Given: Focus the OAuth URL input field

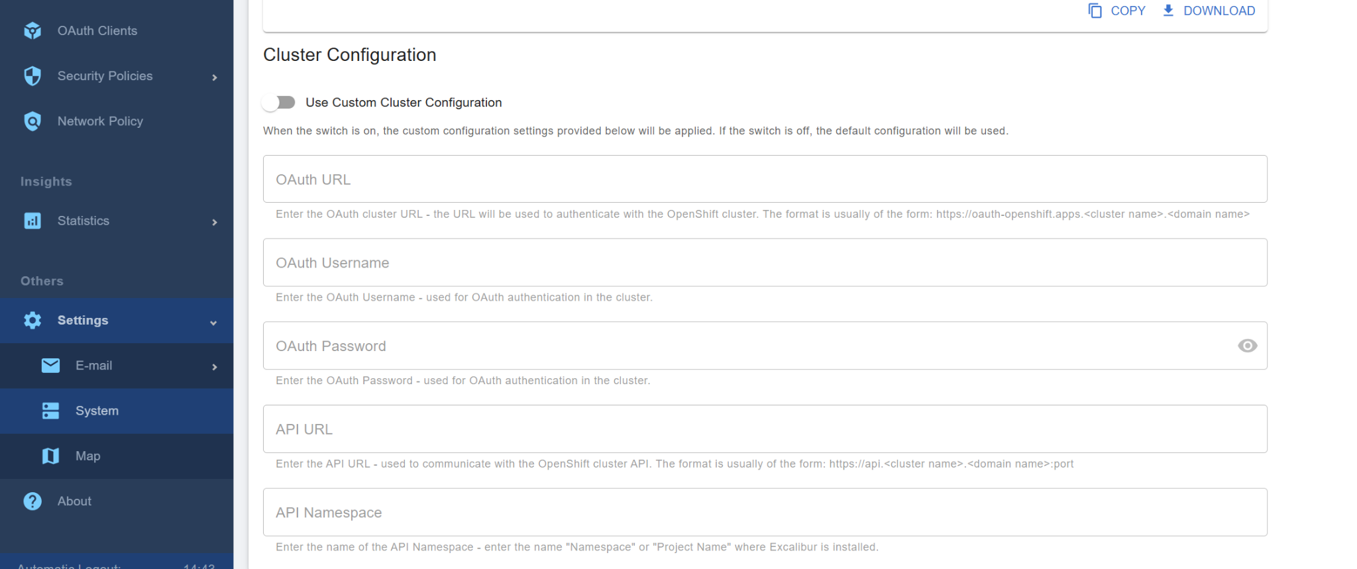Looking at the screenshot, I should tap(765, 179).
